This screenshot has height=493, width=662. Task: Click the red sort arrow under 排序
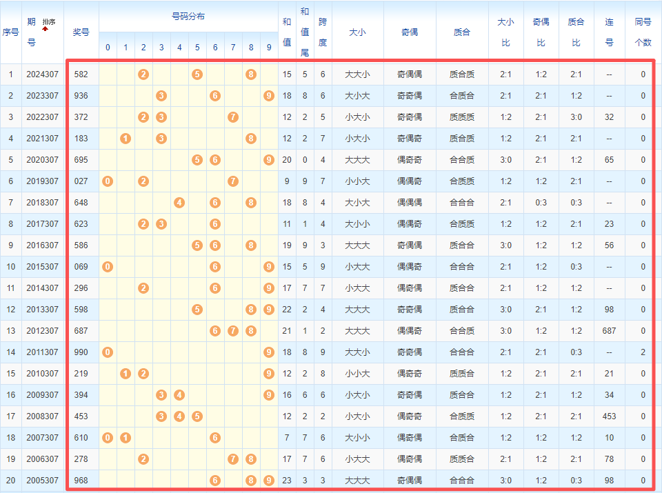tap(46, 29)
